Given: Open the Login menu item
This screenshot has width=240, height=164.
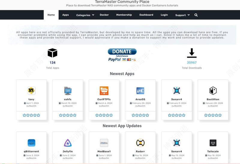Looking at the screenshot, I should coord(164,15).
